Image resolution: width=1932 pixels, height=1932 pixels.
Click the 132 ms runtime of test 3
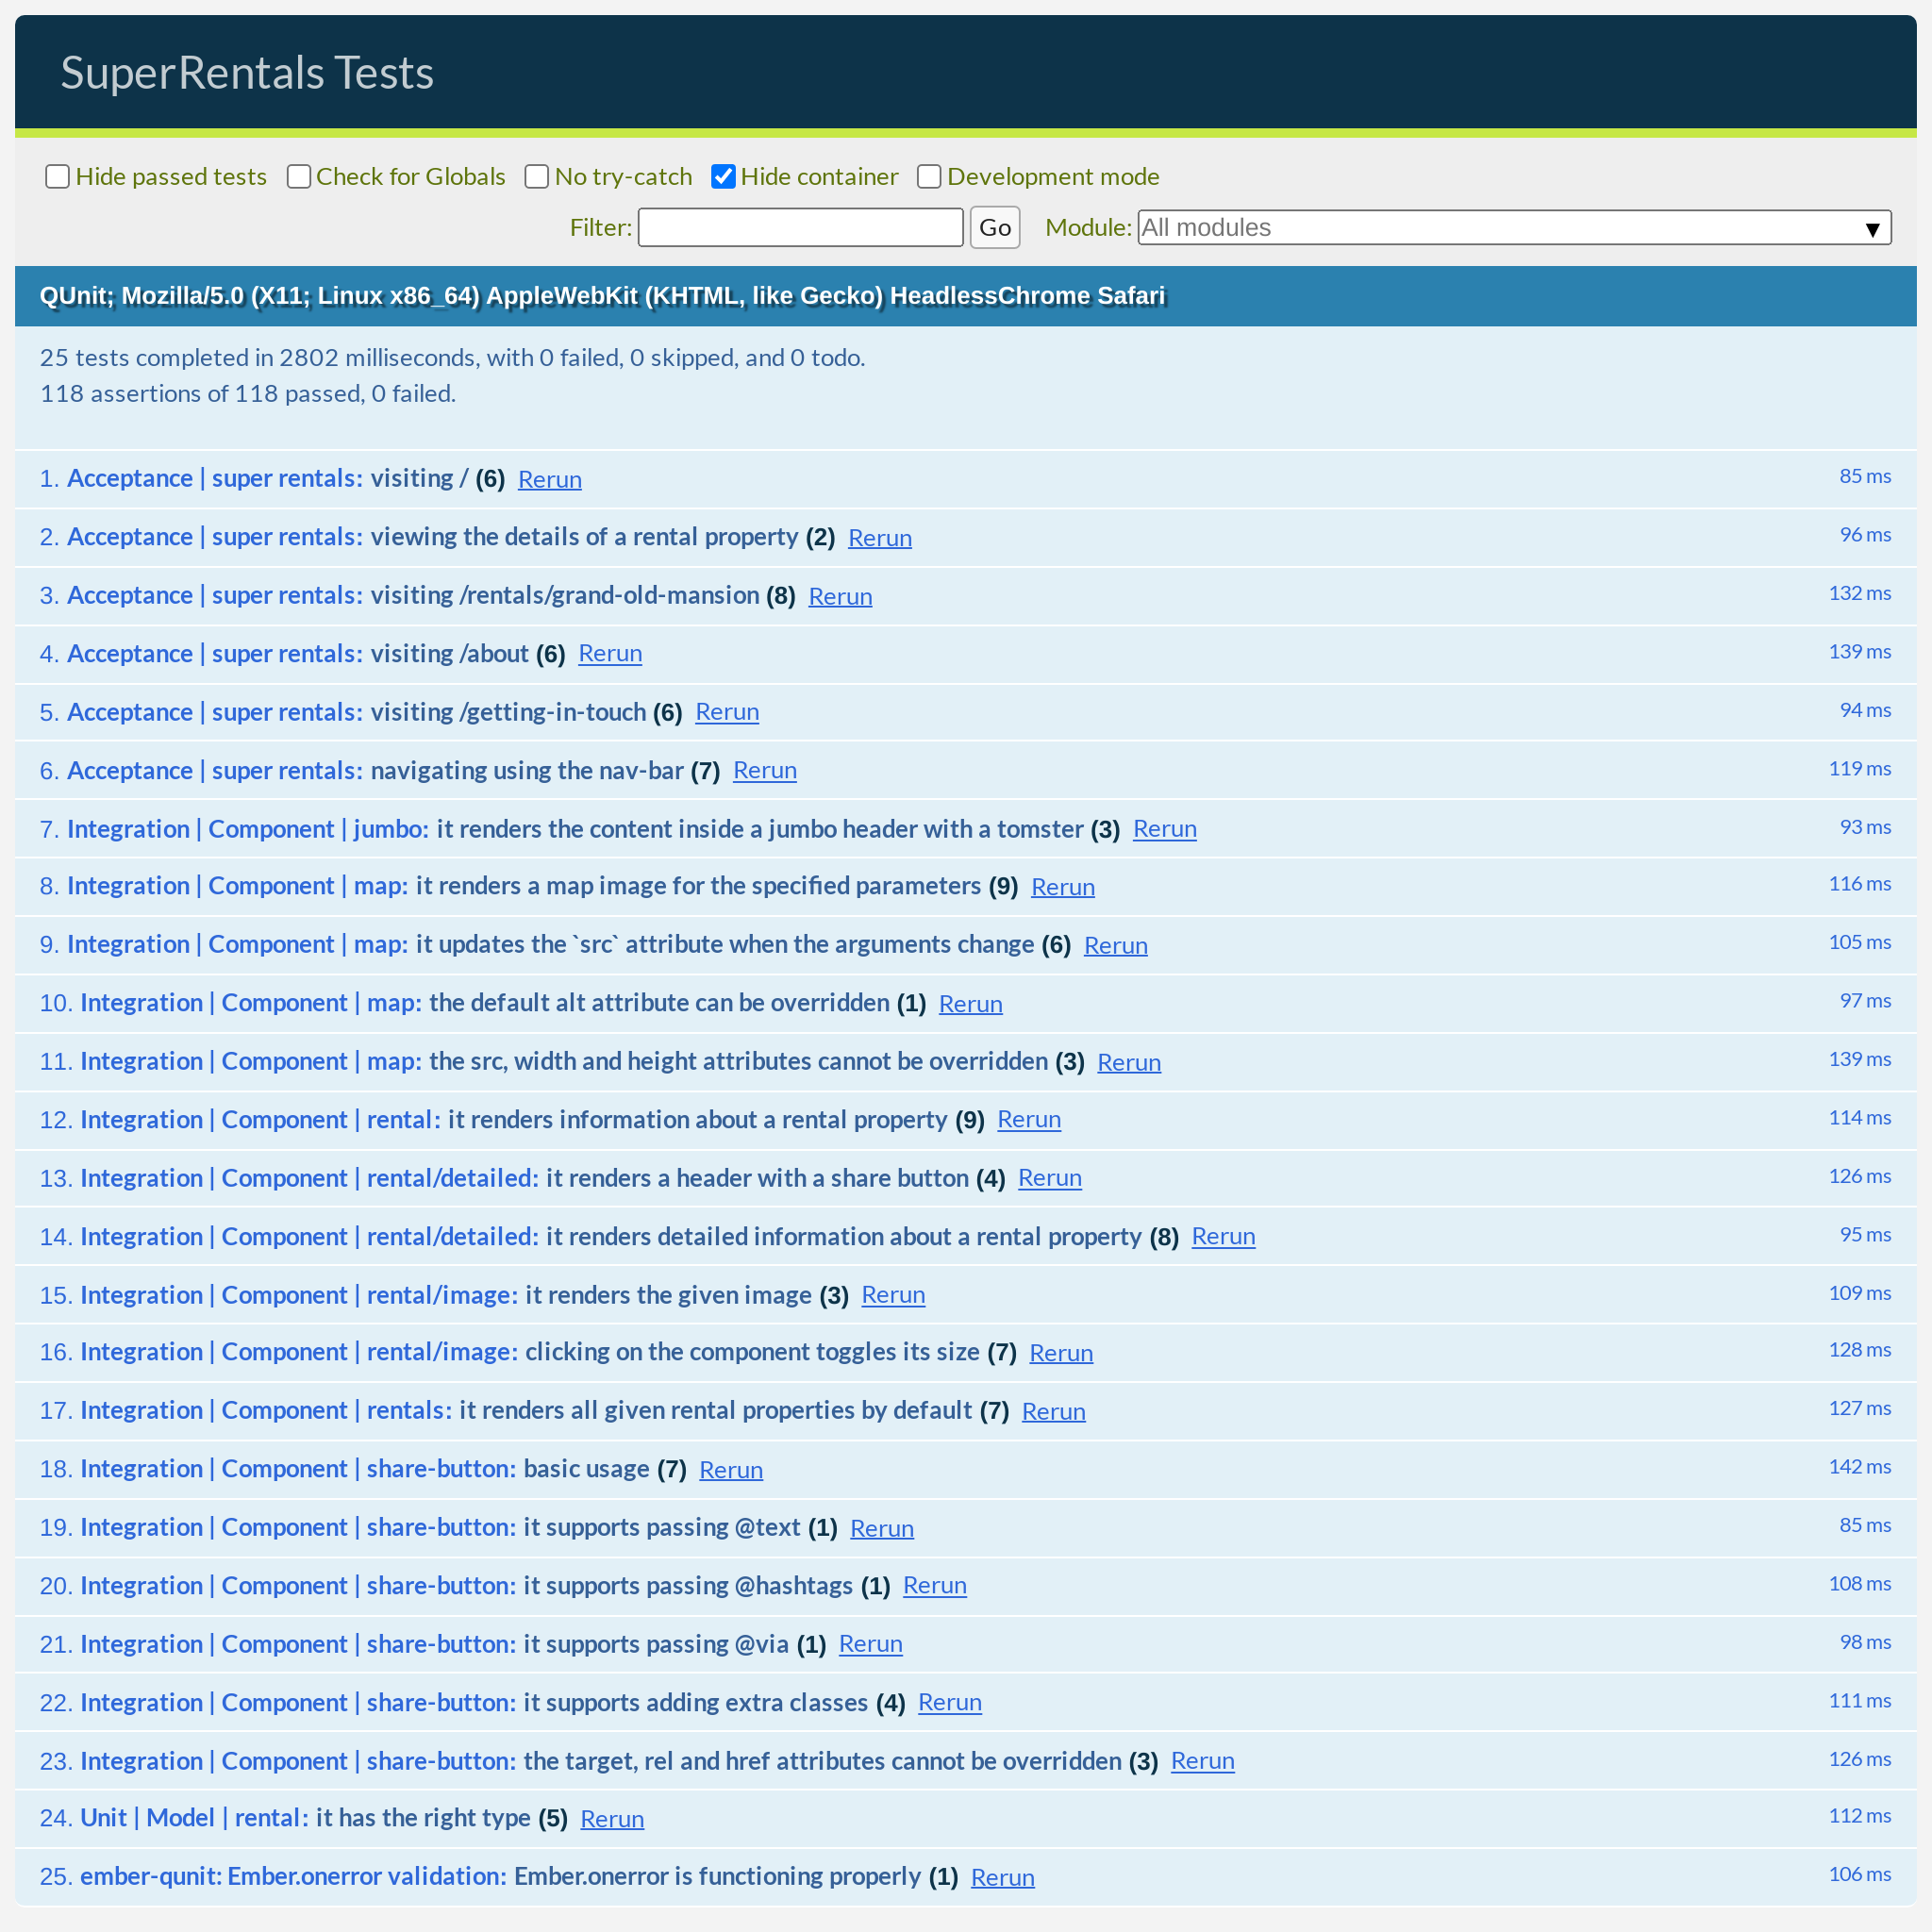click(x=1860, y=593)
